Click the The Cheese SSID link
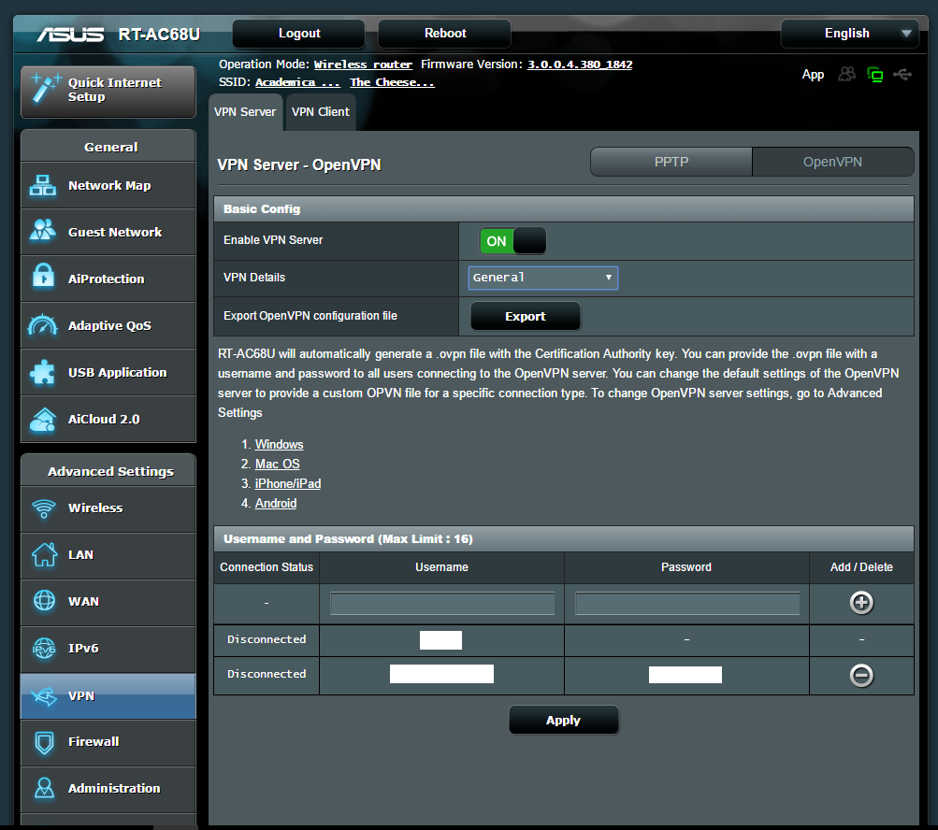This screenshot has height=830, width=938. pyautogui.click(x=392, y=82)
